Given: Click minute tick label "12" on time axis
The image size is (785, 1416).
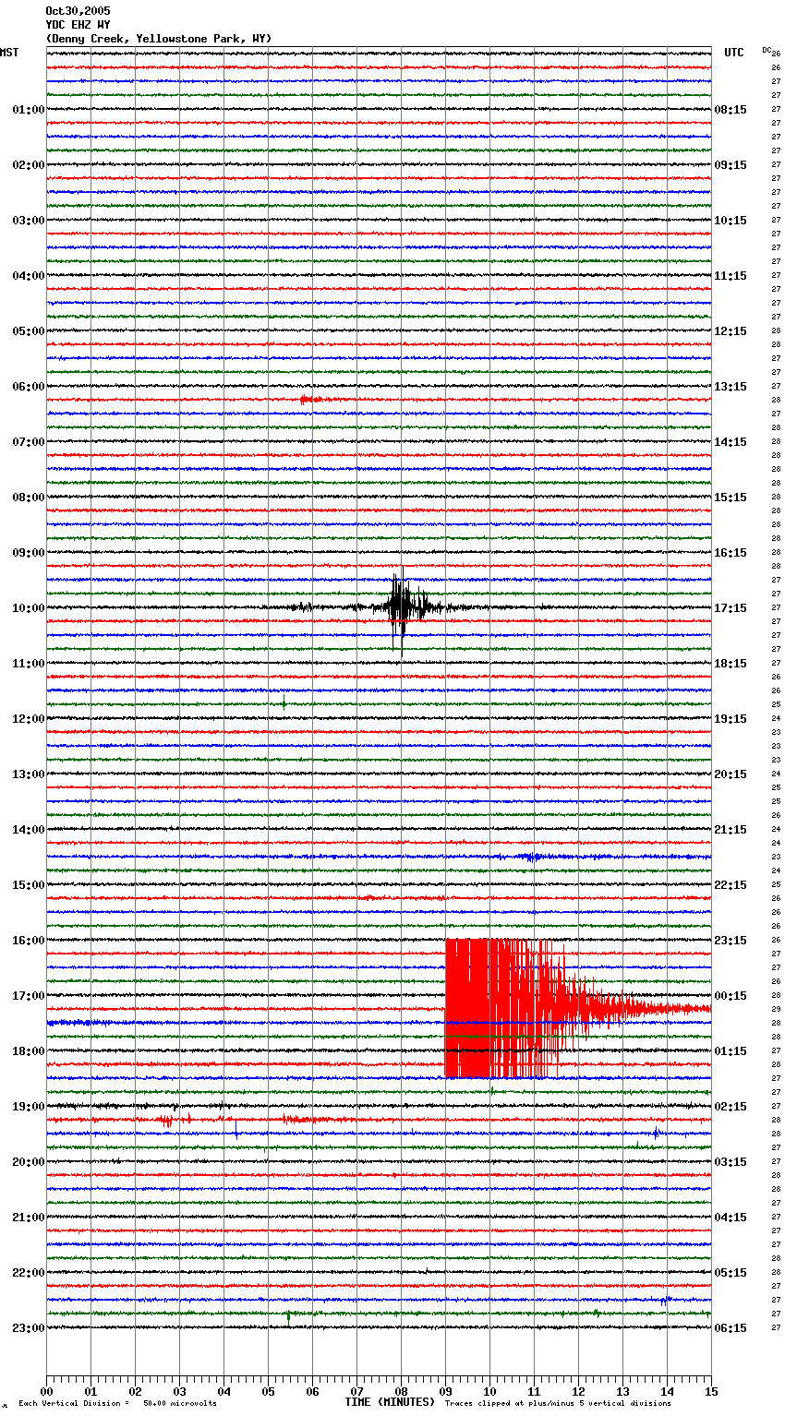Looking at the screenshot, I should 578,1391.
